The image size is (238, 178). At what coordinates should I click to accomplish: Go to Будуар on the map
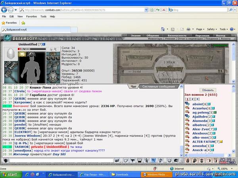point(139,57)
